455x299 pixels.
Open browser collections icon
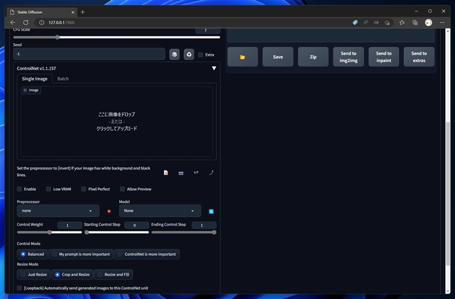pyautogui.click(x=415, y=22)
